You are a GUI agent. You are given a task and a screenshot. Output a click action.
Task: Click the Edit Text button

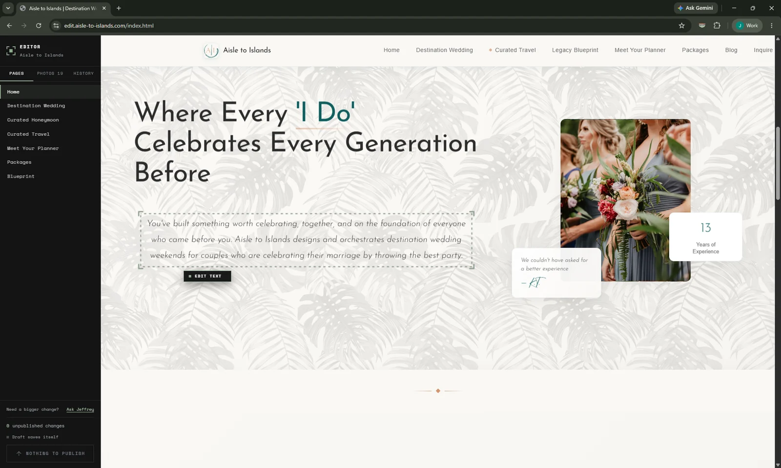[x=207, y=276]
